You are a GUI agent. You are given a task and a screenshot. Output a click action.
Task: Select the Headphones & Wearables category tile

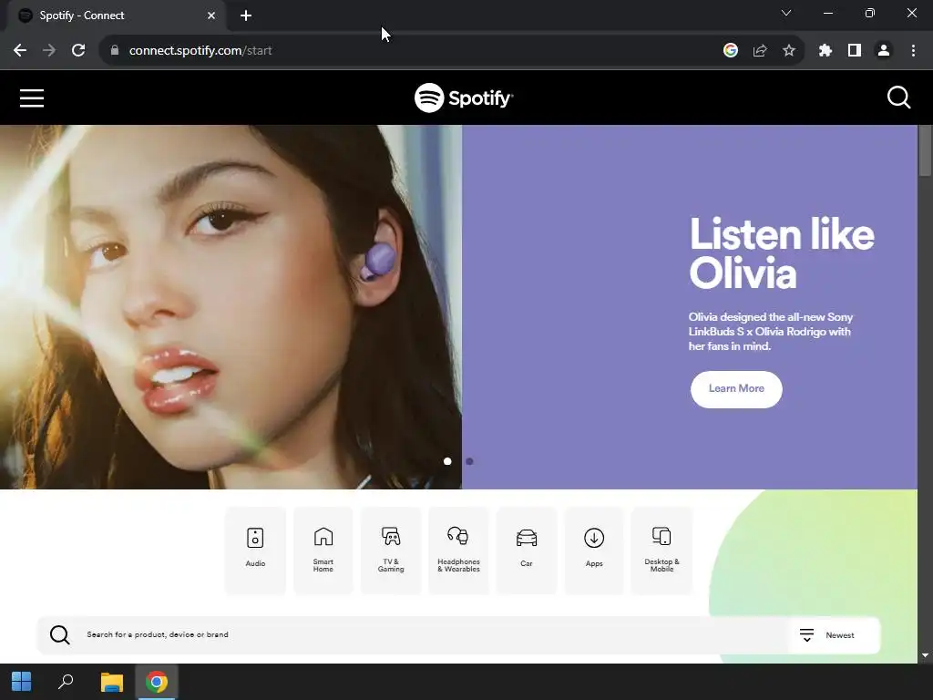point(459,550)
